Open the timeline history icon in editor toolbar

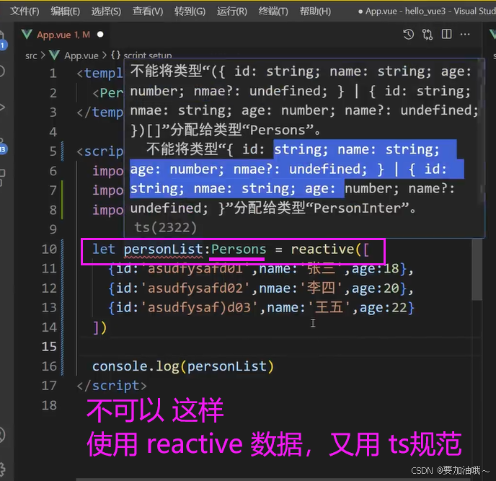408,34
